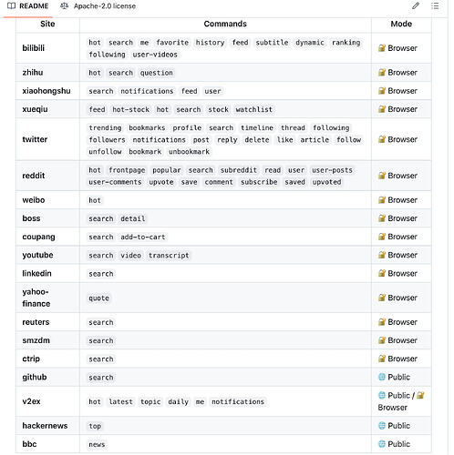Click the lock icon in ctrip row
454x455 pixels.
point(382,359)
